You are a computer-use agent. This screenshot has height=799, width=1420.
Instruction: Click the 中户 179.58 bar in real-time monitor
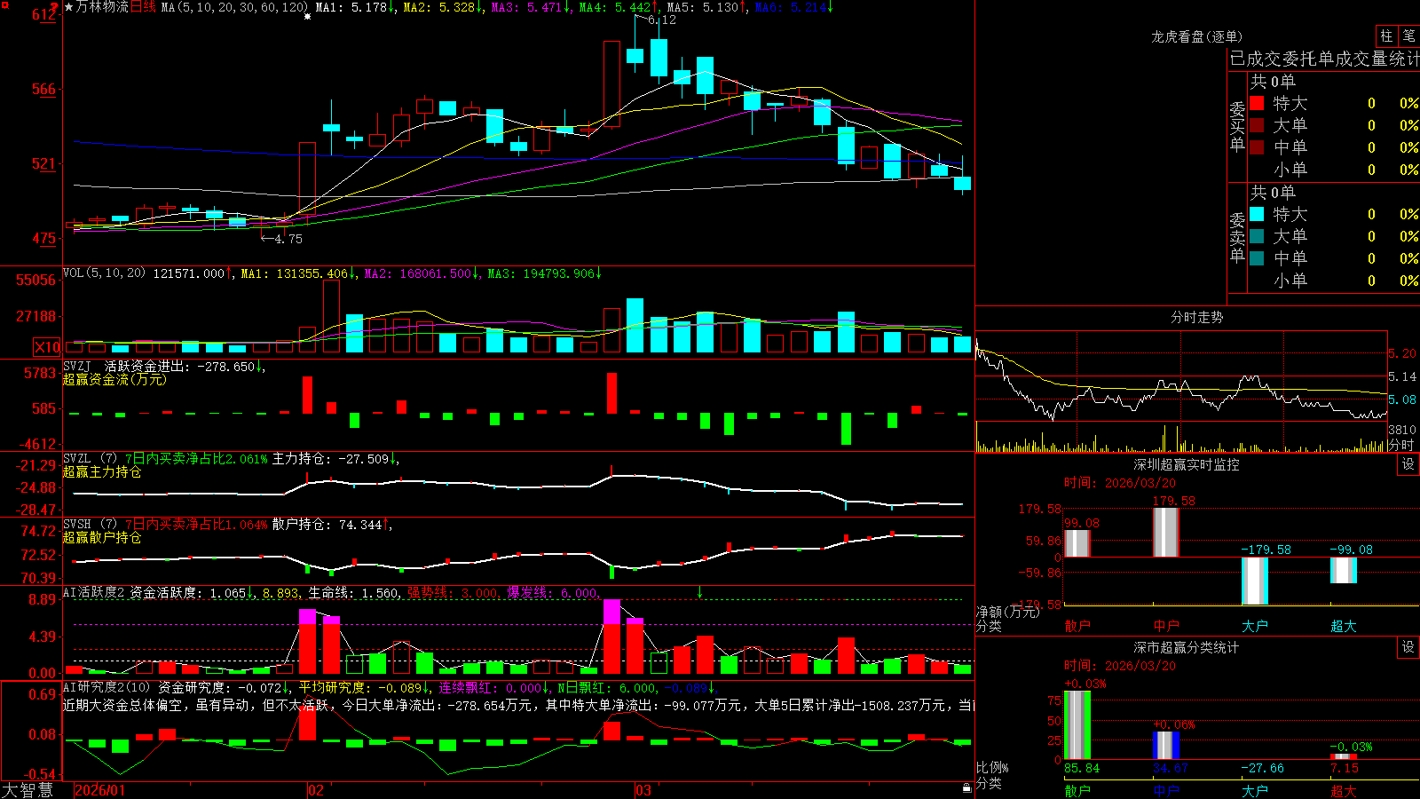[x=1166, y=533]
